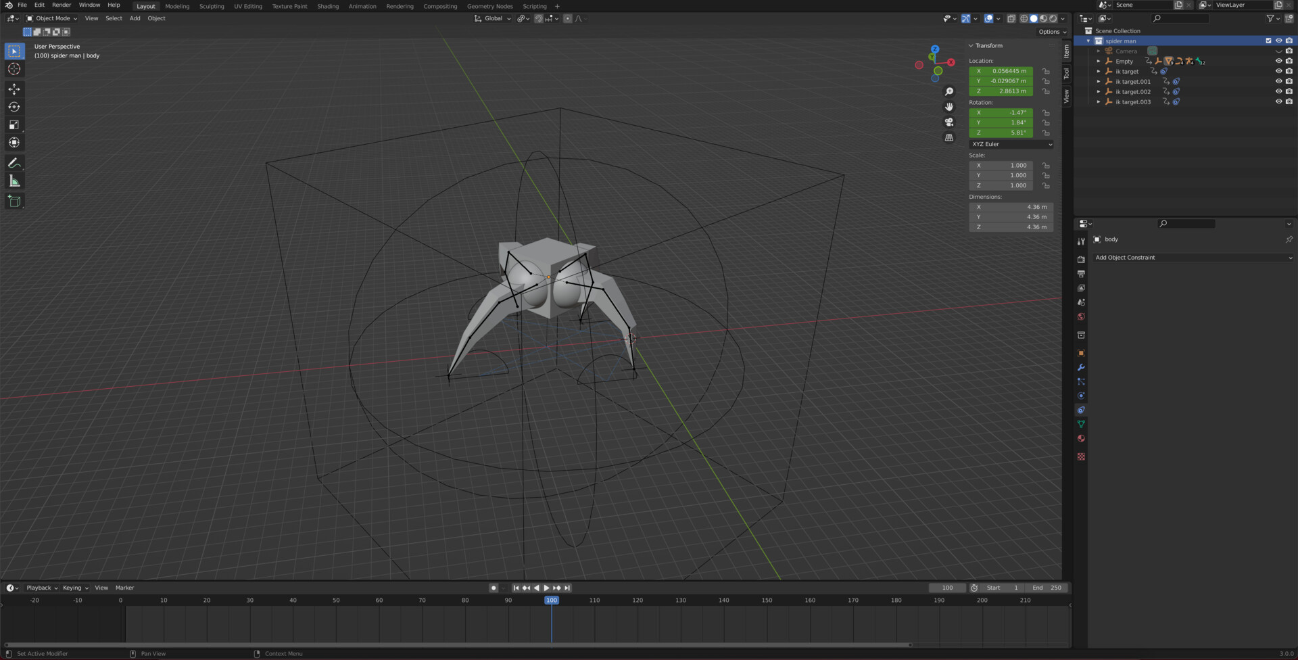Select the Rotate tool in toolbar
Screen dimensions: 1298x660
pyautogui.click(x=14, y=107)
